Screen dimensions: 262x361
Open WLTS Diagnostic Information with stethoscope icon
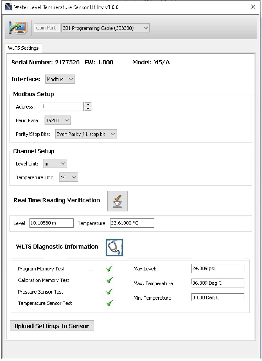click(114, 247)
